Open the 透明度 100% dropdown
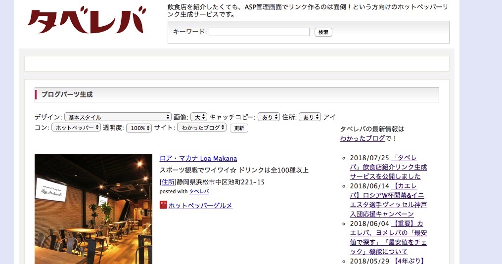Viewport: 502px width, 264px height. [x=138, y=128]
